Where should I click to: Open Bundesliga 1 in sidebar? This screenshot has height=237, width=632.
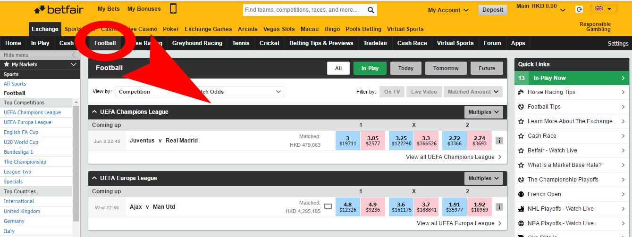[18, 152]
